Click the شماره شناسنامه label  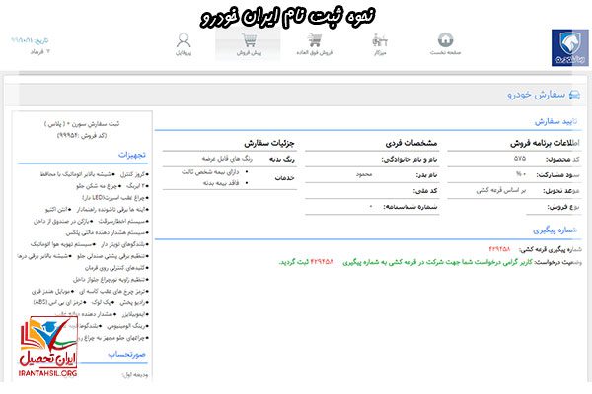(x=410, y=207)
